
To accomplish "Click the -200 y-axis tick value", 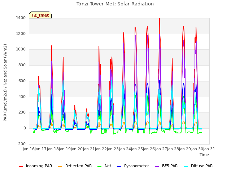I will [21, 144].
